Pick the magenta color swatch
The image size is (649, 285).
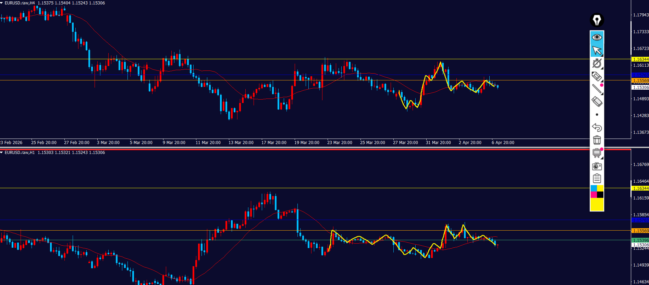tap(593, 195)
